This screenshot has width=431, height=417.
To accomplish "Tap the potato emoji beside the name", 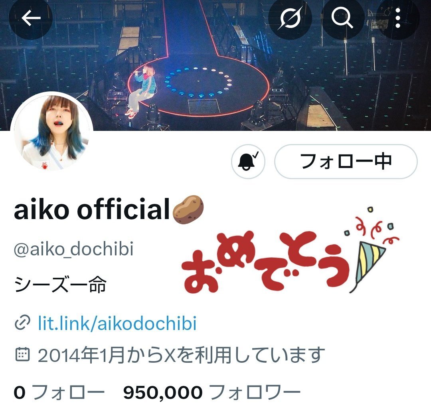I will tap(188, 210).
